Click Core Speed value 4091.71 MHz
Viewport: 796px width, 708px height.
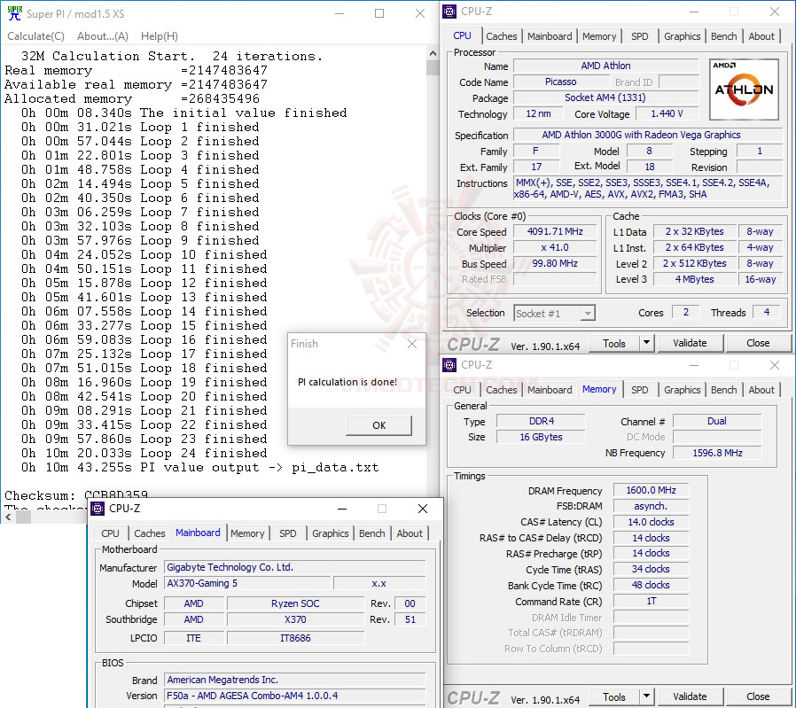click(x=554, y=231)
